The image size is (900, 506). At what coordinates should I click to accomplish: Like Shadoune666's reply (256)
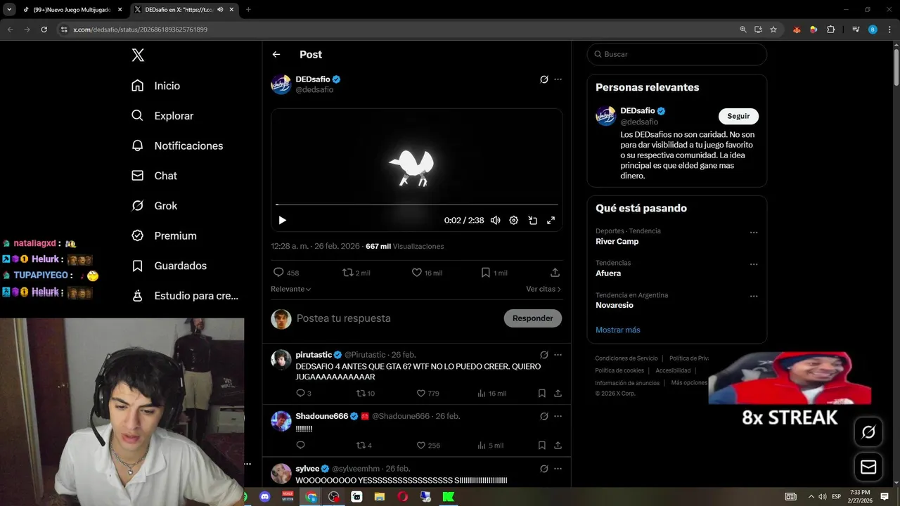click(427, 446)
